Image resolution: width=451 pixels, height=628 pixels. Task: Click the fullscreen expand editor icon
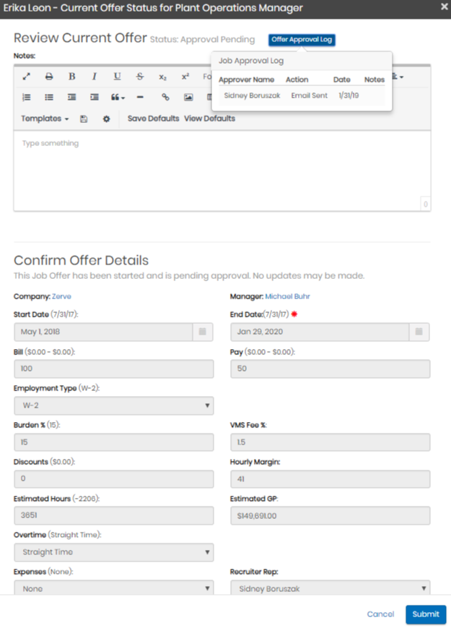coord(27,77)
